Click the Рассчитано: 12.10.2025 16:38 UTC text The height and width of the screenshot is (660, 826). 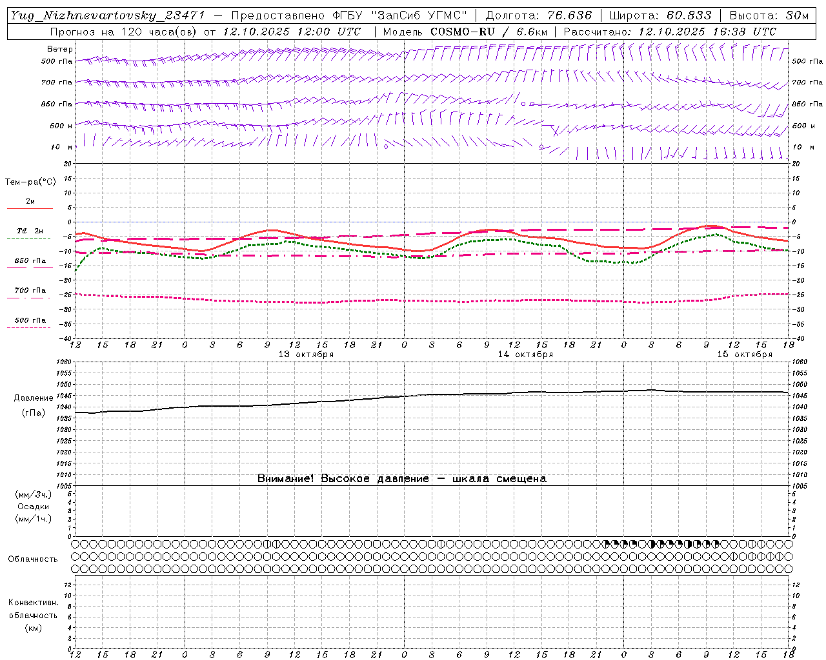coord(670,32)
